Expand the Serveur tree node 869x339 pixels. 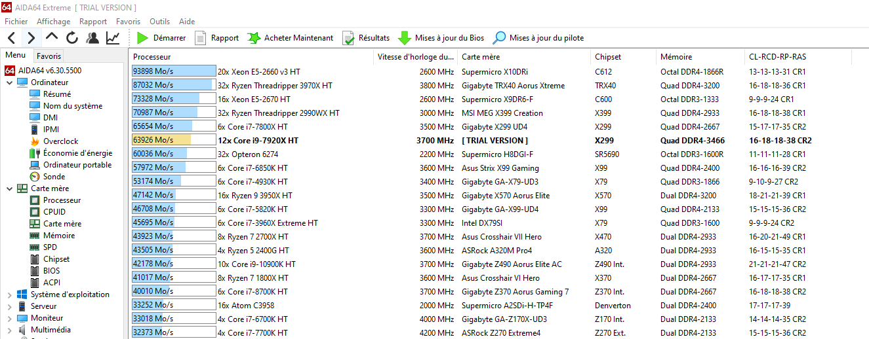9,306
